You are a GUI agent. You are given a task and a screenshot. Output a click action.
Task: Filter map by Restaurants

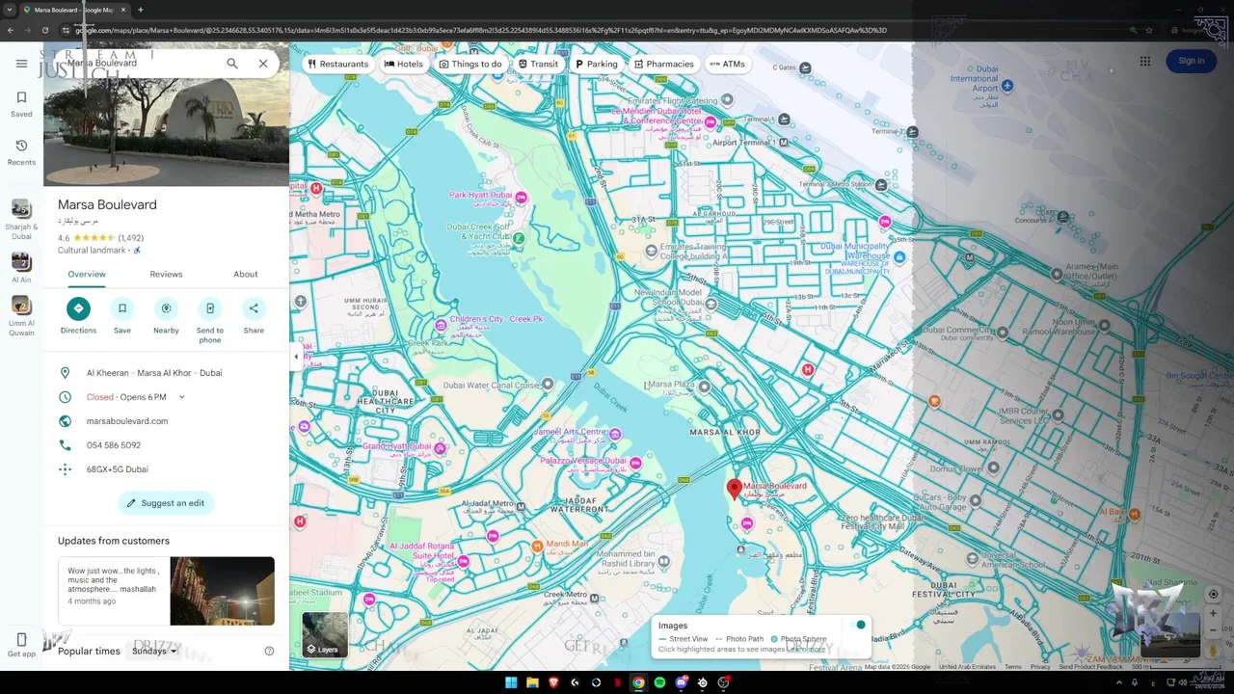[337, 64]
